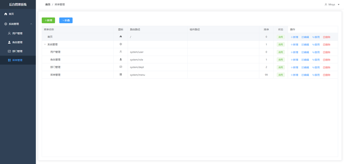Viewport: 344px width, 164px height.
Task: Click 禁用 in the system/user row
Action: point(316,52)
